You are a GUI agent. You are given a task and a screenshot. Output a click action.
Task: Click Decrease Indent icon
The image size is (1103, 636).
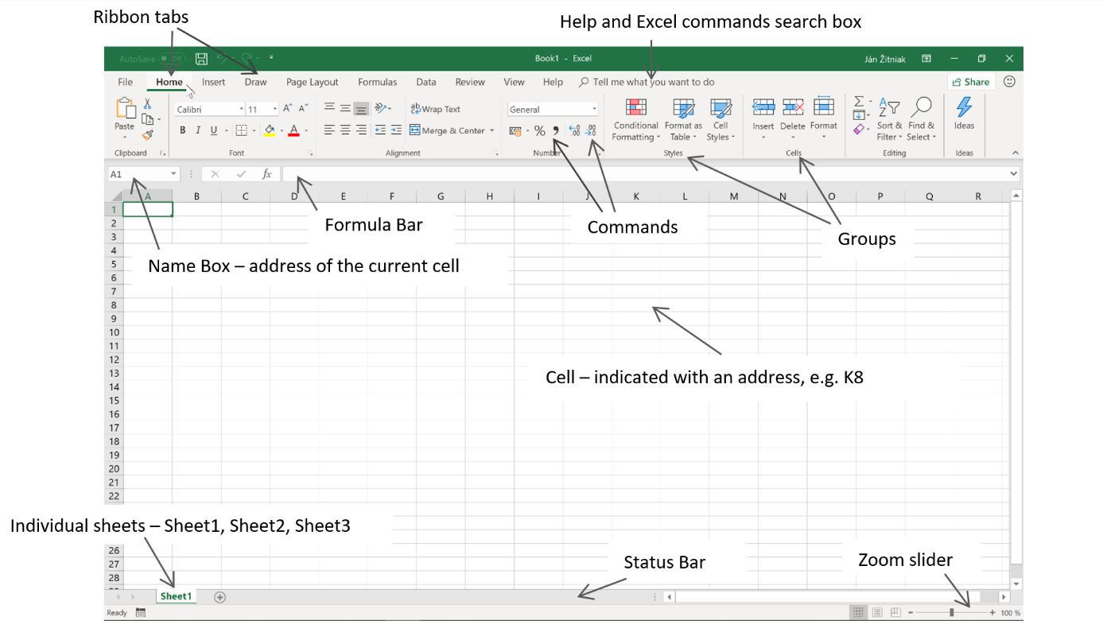coord(380,130)
